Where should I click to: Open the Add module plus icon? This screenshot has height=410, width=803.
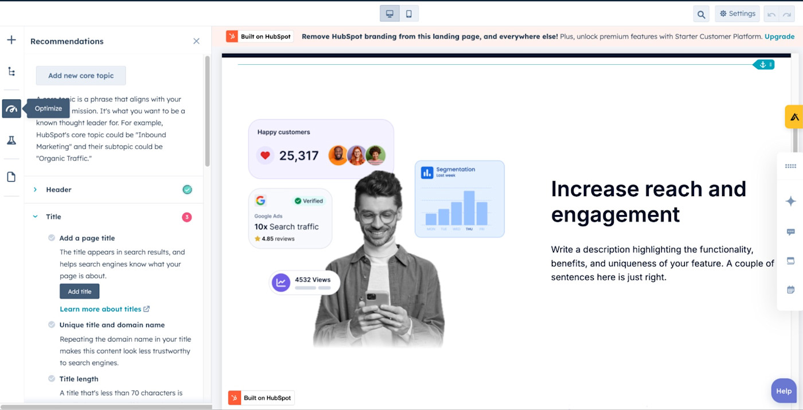(x=11, y=40)
